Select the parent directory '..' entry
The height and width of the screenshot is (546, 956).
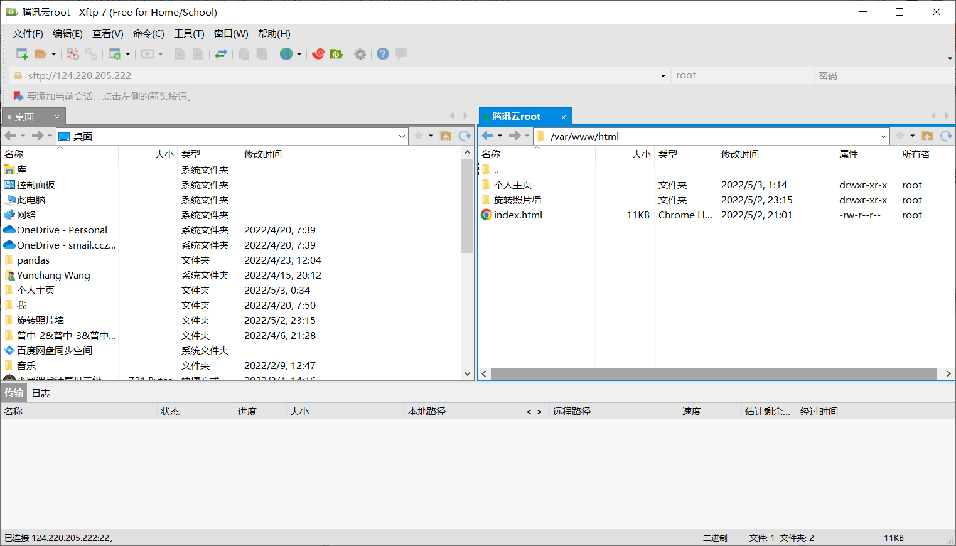[x=496, y=170]
